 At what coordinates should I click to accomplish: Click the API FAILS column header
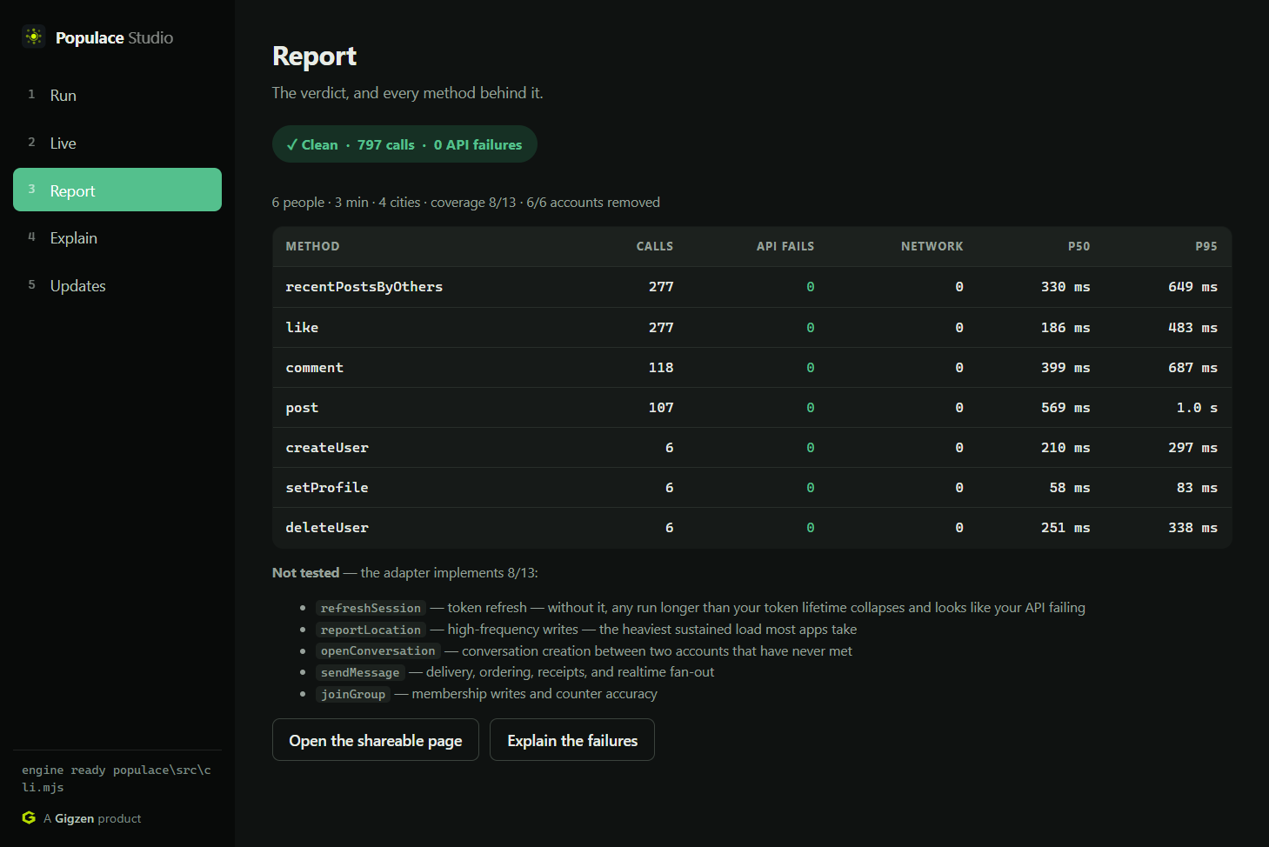[785, 247]
